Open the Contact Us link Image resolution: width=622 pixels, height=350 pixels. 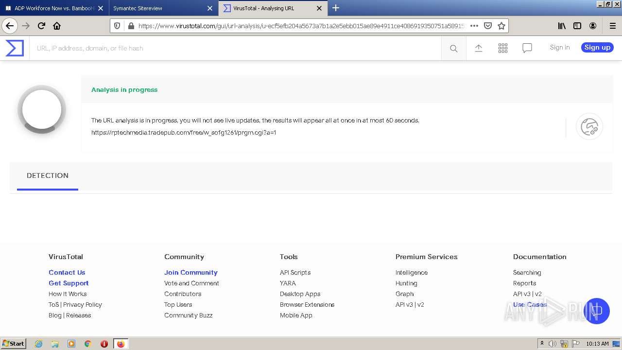[x=67, y=272]
